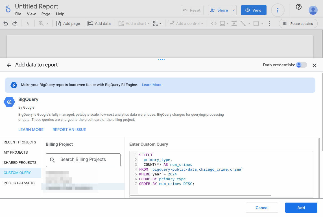
Task: Click the Add button
Action: [x=301, y=208]
